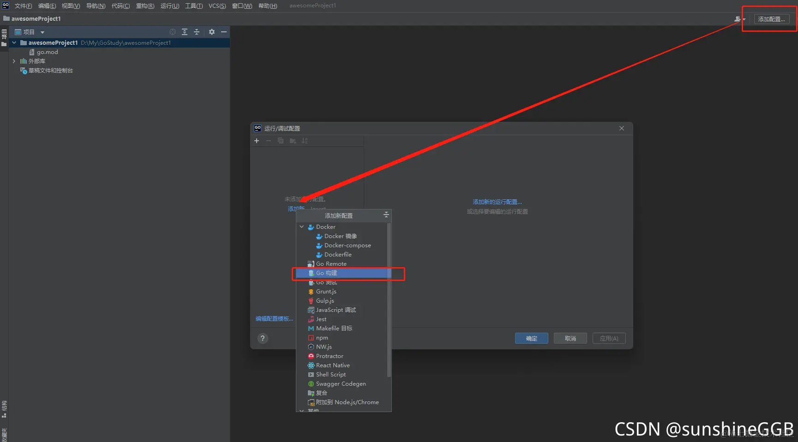Confirm with the 确定 button
The height and width of the screenshot is (442, 798).
(x=532, y=338)
